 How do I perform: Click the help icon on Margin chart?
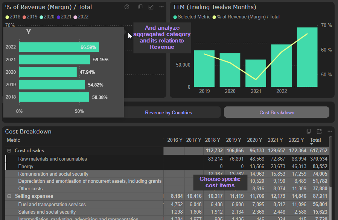point(127,7)
